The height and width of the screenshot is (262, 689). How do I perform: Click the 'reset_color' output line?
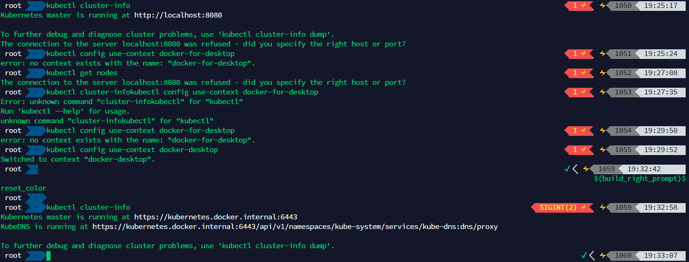point(23,188)
